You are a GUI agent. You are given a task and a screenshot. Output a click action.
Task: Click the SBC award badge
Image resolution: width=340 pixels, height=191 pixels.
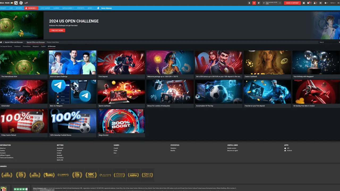(x=91, y=175)
